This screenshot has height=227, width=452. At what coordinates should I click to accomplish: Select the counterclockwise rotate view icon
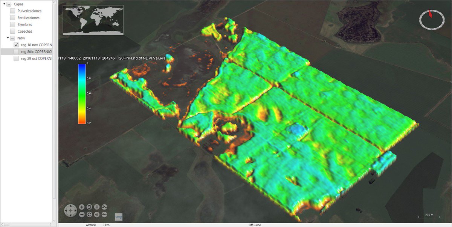[x=90, y=207]
